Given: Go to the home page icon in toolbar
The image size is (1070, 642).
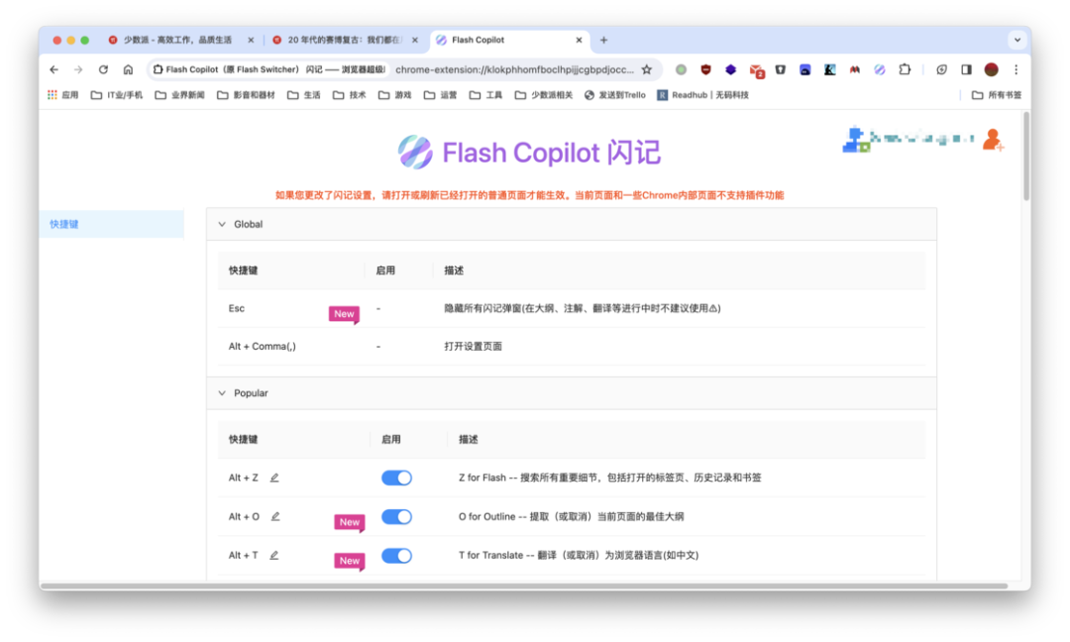Looking at the screenshot, I should 128,69.
